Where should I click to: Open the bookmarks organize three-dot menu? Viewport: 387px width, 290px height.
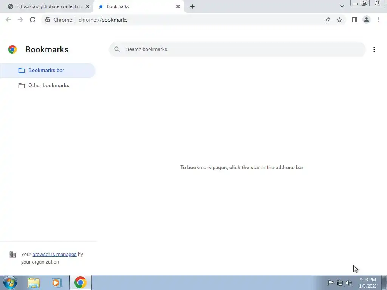374,49
